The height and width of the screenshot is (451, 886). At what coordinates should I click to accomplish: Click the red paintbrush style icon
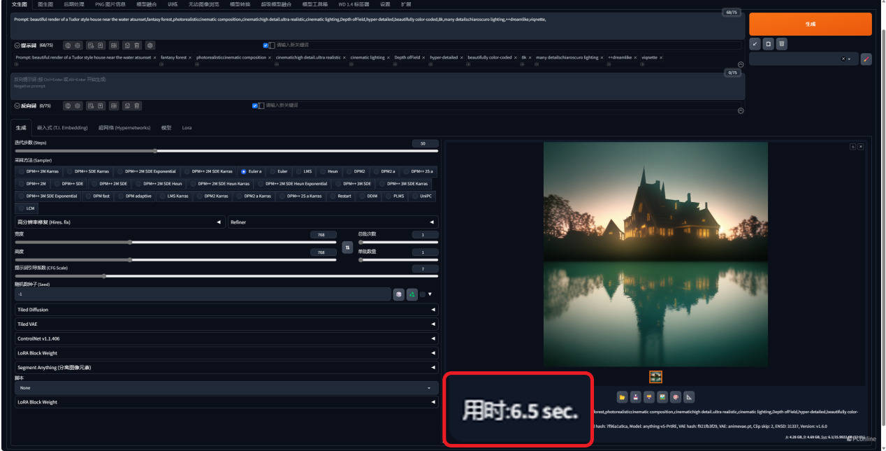(x=866, y=59)
